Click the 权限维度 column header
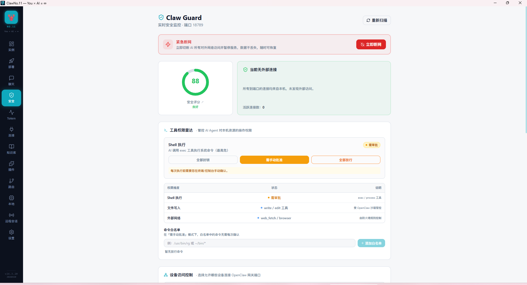The image size is (527, 285). (x=173, y=188)
